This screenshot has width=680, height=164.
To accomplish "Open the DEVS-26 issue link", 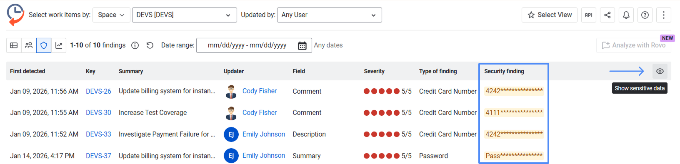I will tap(98, 91).
